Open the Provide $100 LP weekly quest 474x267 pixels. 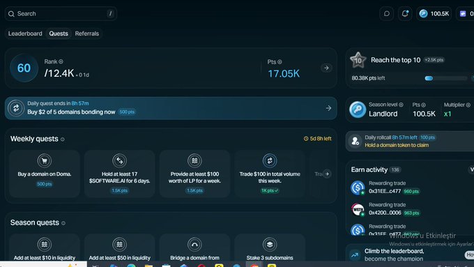(x=194, y=174)
